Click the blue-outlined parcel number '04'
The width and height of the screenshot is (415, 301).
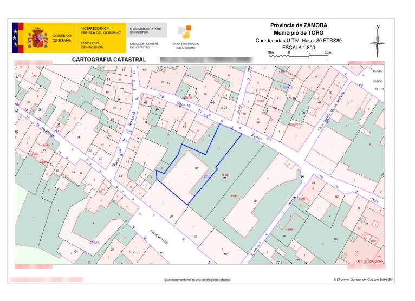[x=197, y=168]
